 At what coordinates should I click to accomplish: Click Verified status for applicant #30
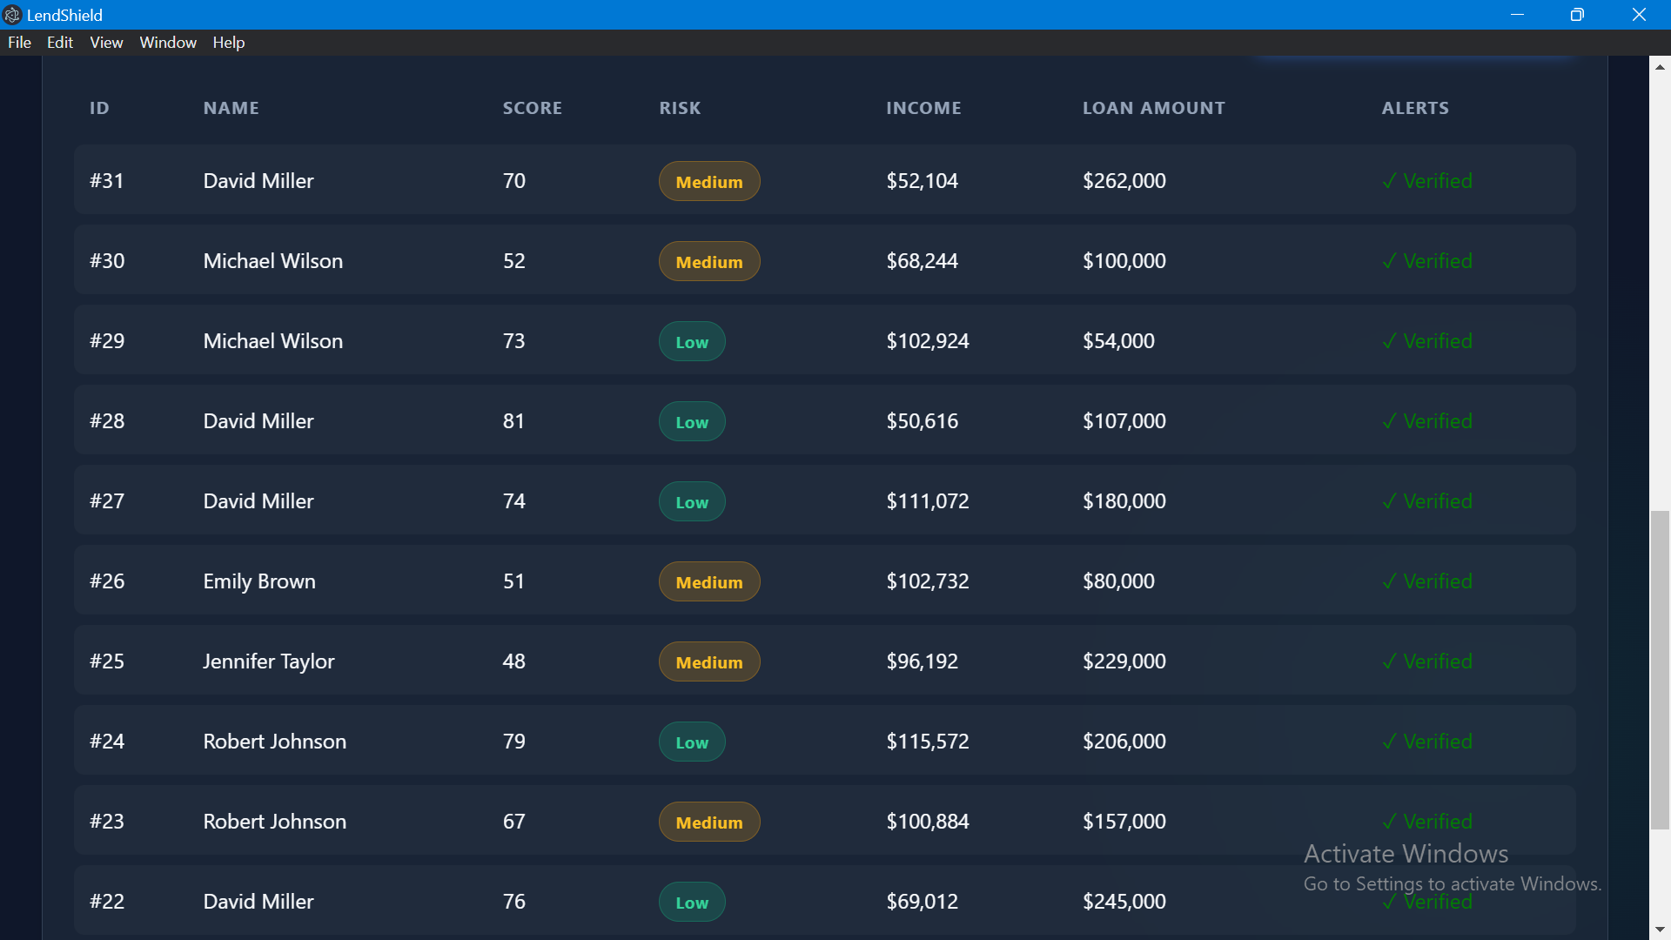1427,261
